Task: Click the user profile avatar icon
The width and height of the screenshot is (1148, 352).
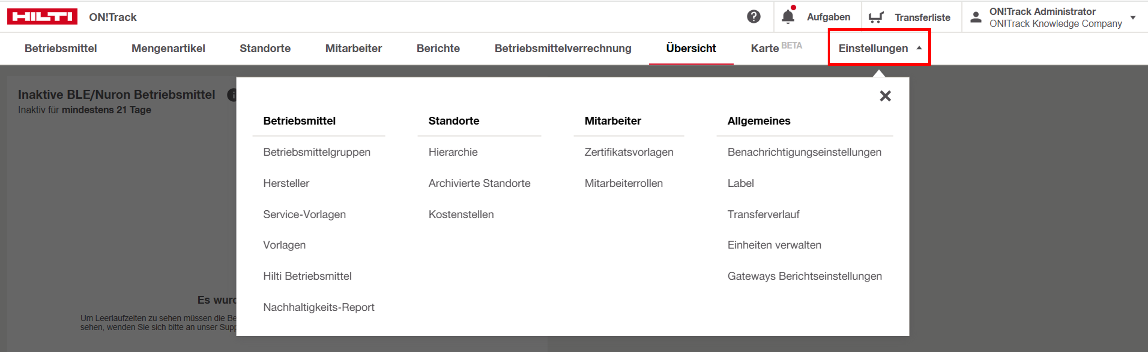Action: [976, 17]
